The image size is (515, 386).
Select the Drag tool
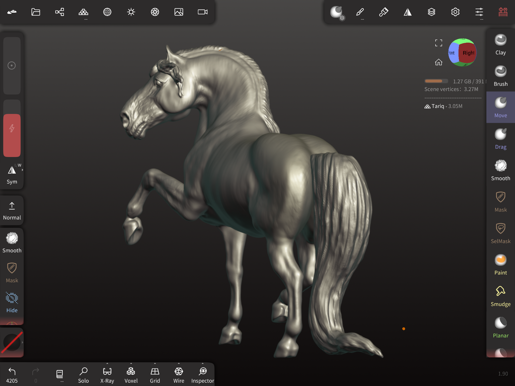tap(500, 139)
